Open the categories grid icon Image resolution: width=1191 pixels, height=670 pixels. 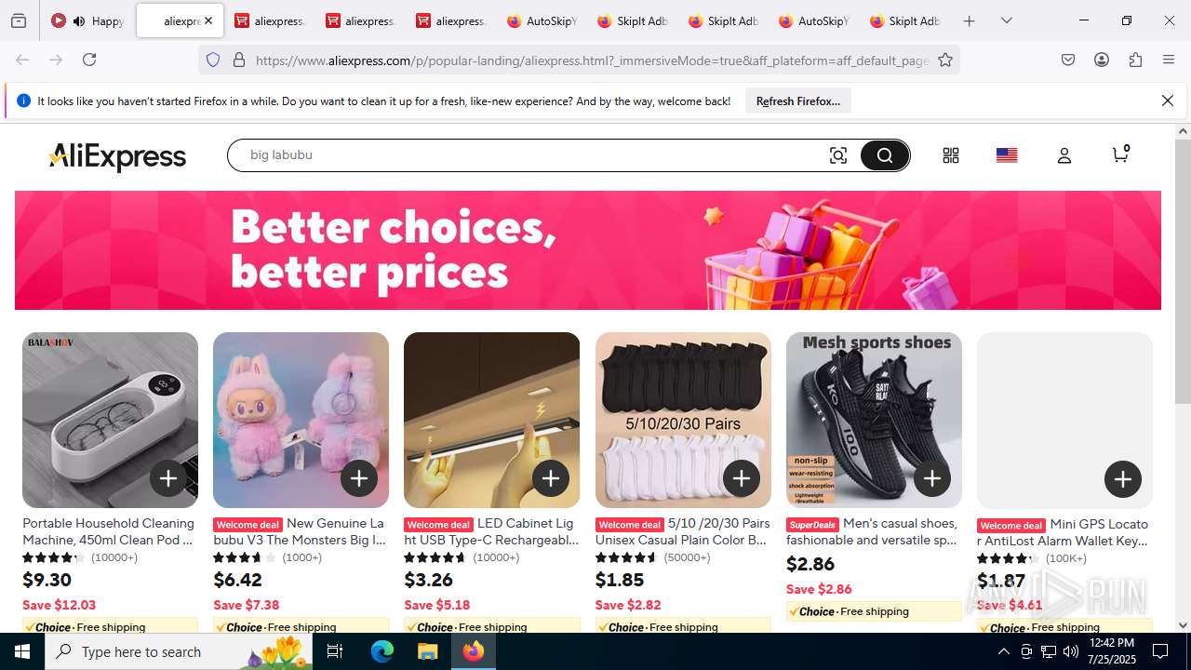[950, 155]
